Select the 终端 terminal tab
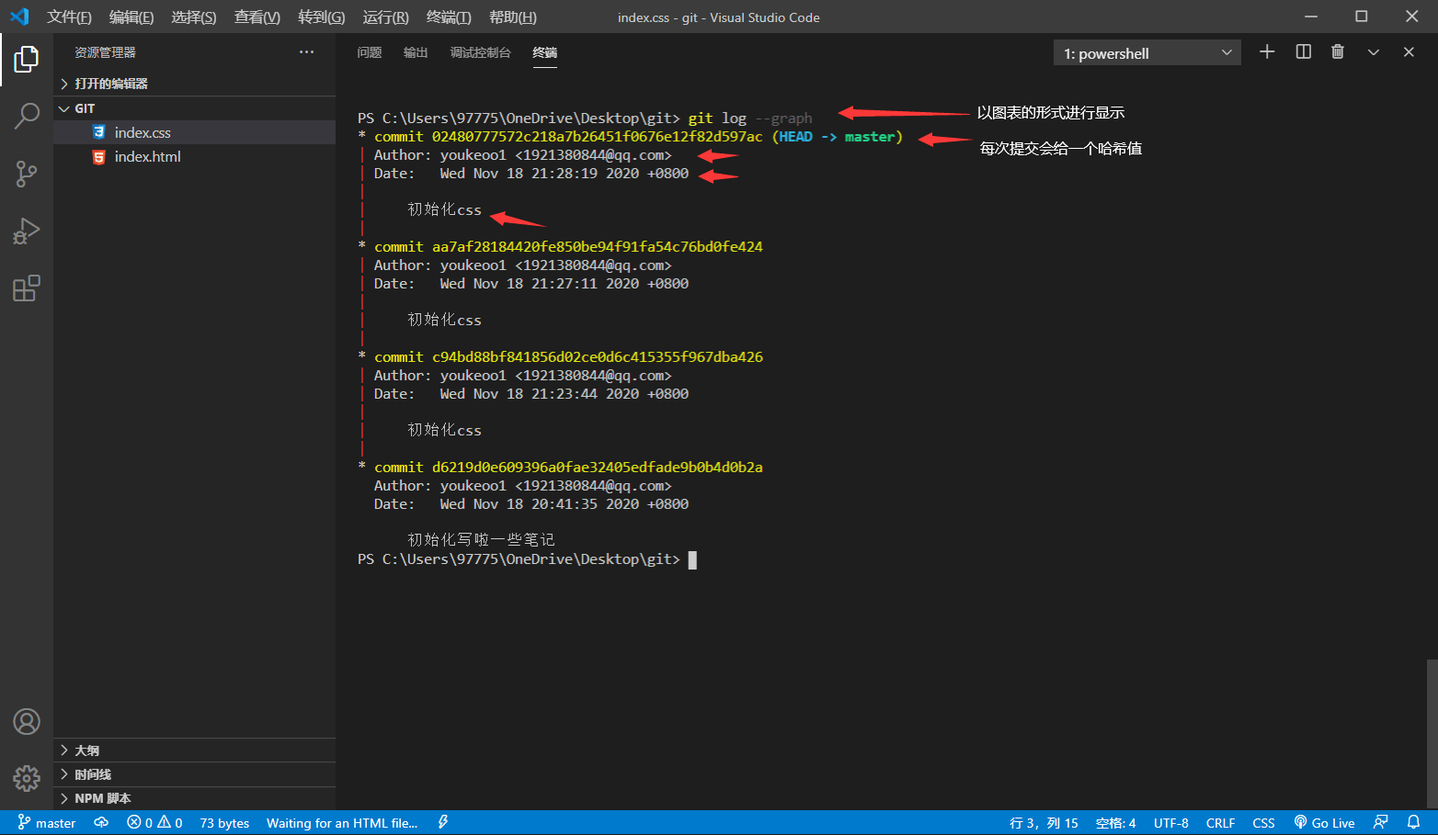This screenshot has height=835, width=1438. (x=545, y=52)
